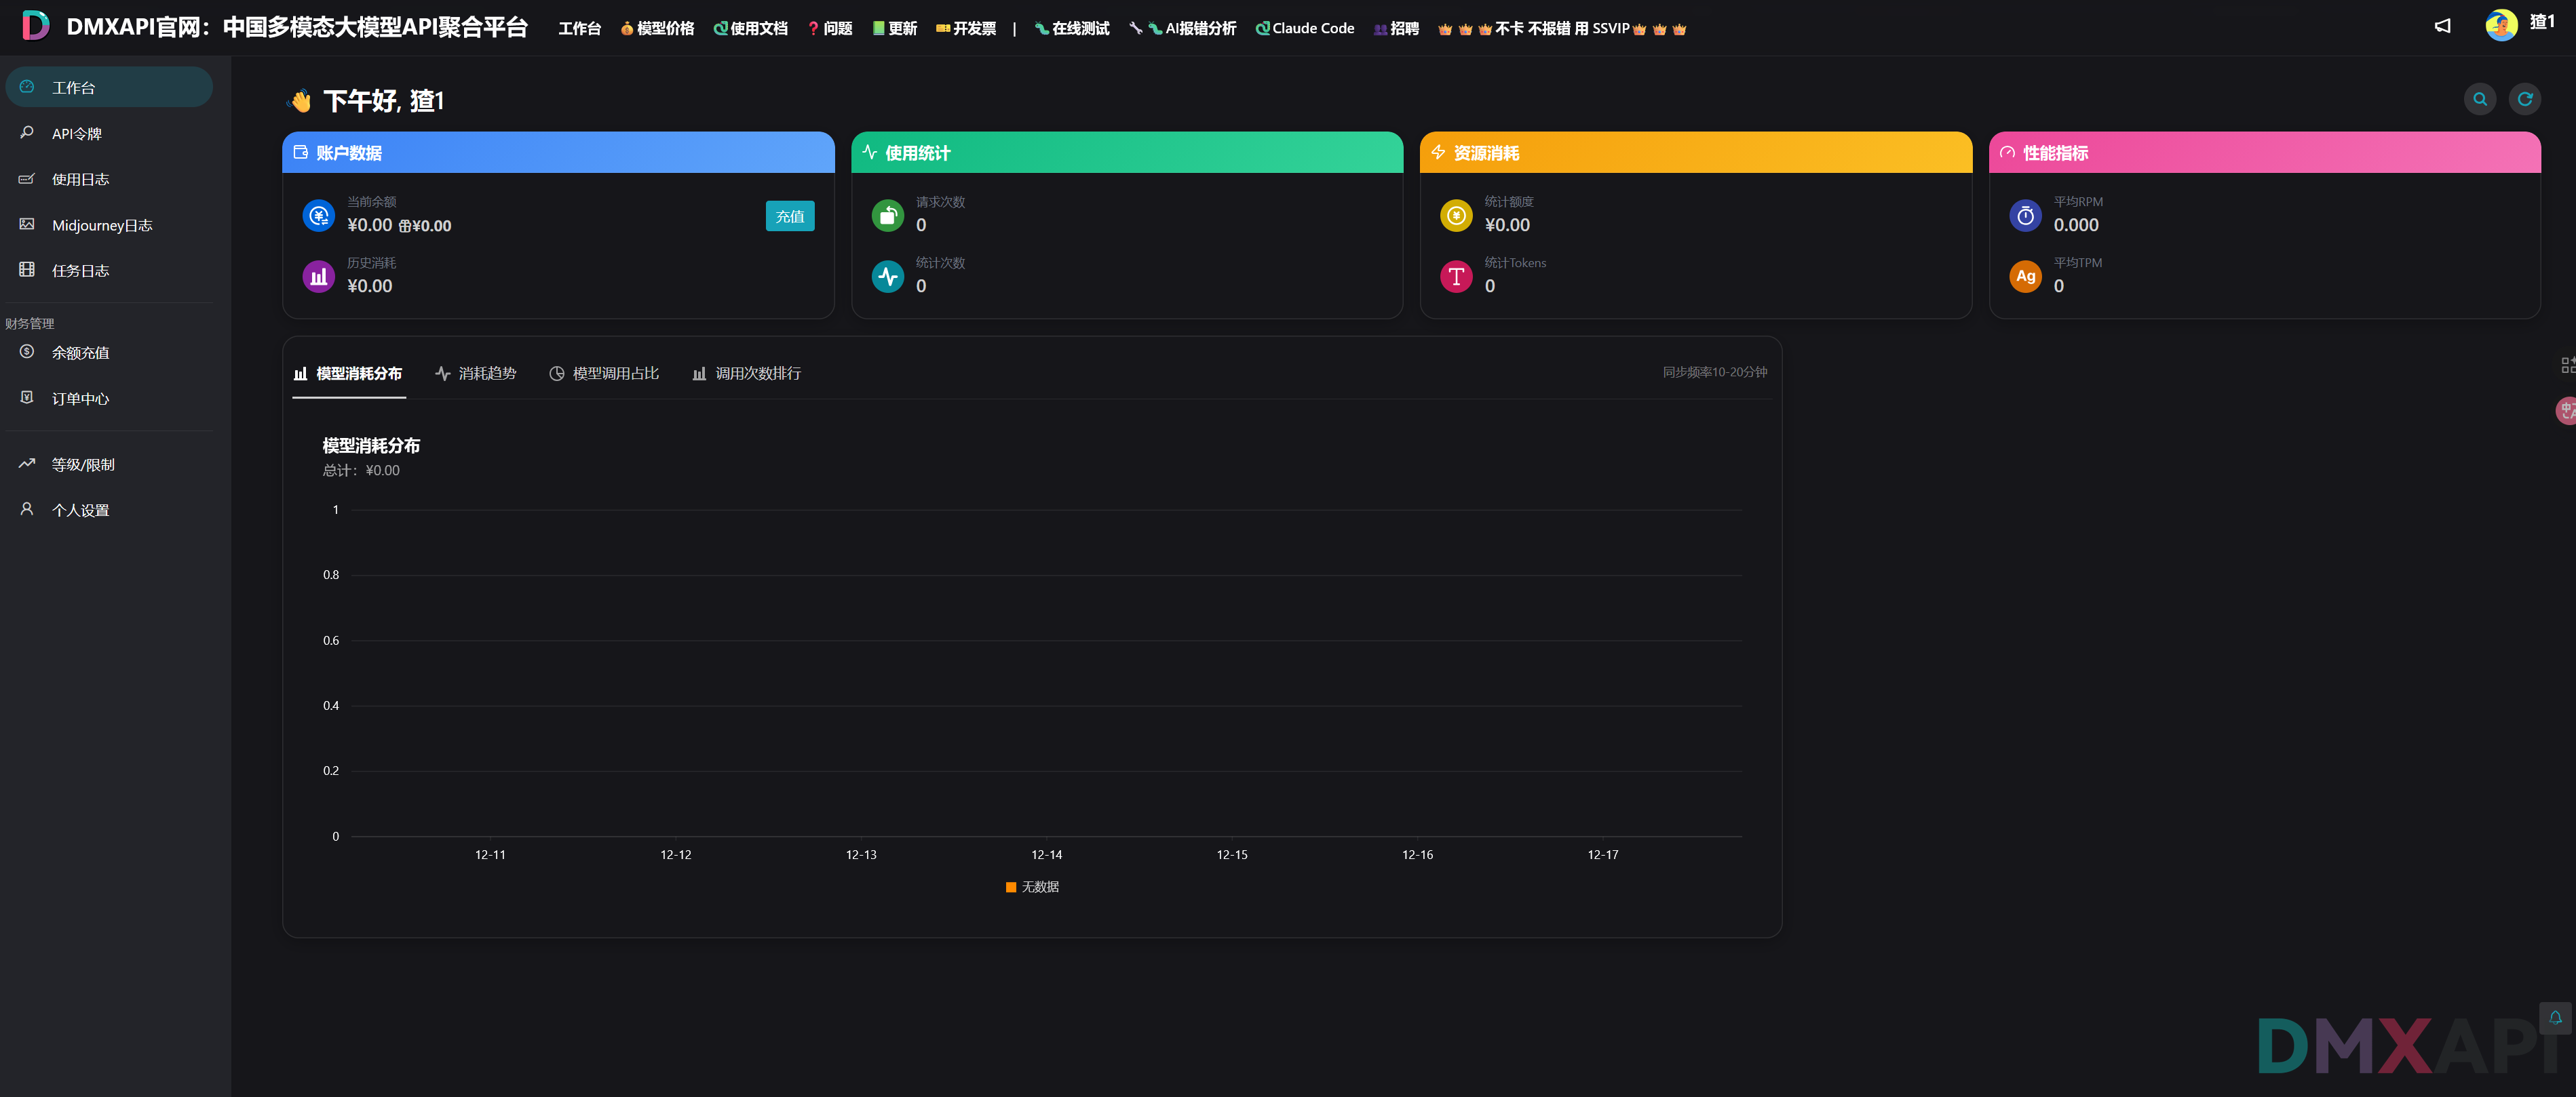Viewport: 2576px width, 1097px height.
Task: Click the DMXAPI logo icon
Action: point(35,26)
